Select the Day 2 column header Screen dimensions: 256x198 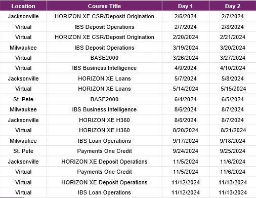pyautogui.click(x=233, y=6)
